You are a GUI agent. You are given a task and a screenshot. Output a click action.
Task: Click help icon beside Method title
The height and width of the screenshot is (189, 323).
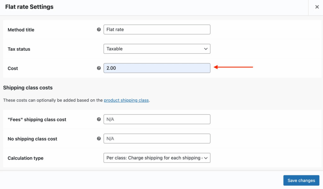pos(99,30)
